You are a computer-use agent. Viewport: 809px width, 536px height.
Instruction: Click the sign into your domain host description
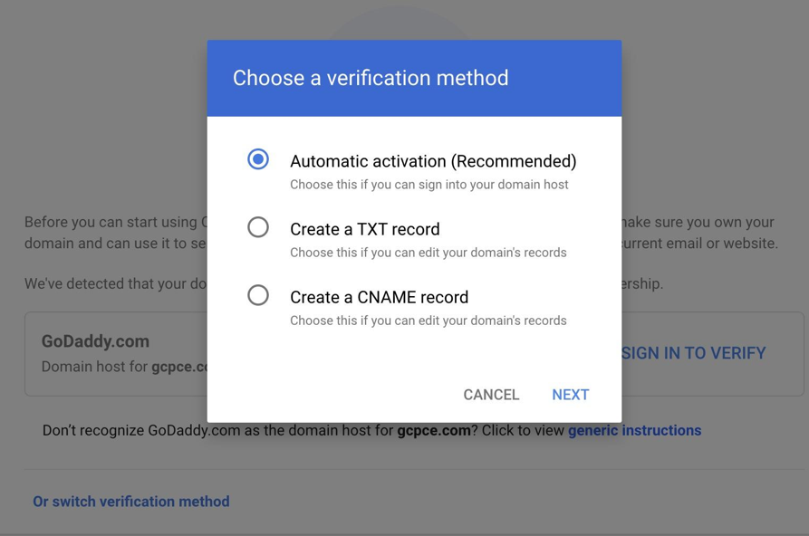click(429, 185)
